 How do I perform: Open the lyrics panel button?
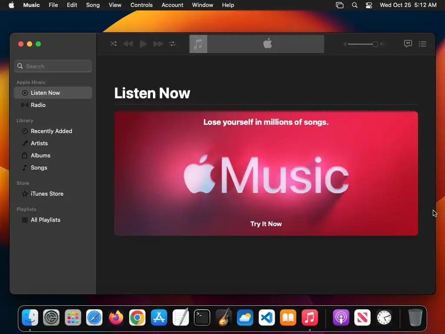click(x=408, y=44)
